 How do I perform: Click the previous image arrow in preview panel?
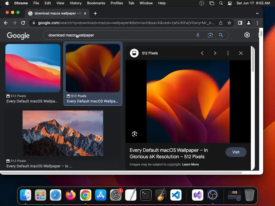pyautogui.click(x=202, y=53)
